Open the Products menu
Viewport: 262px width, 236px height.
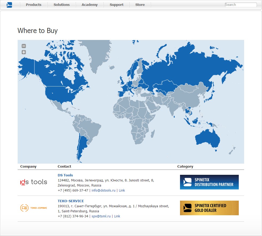pyautogui.click(x=34, y=5)
